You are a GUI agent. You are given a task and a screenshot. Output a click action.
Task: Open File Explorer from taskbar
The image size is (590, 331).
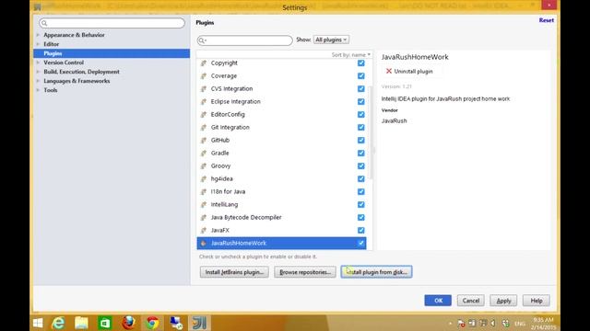81,323
